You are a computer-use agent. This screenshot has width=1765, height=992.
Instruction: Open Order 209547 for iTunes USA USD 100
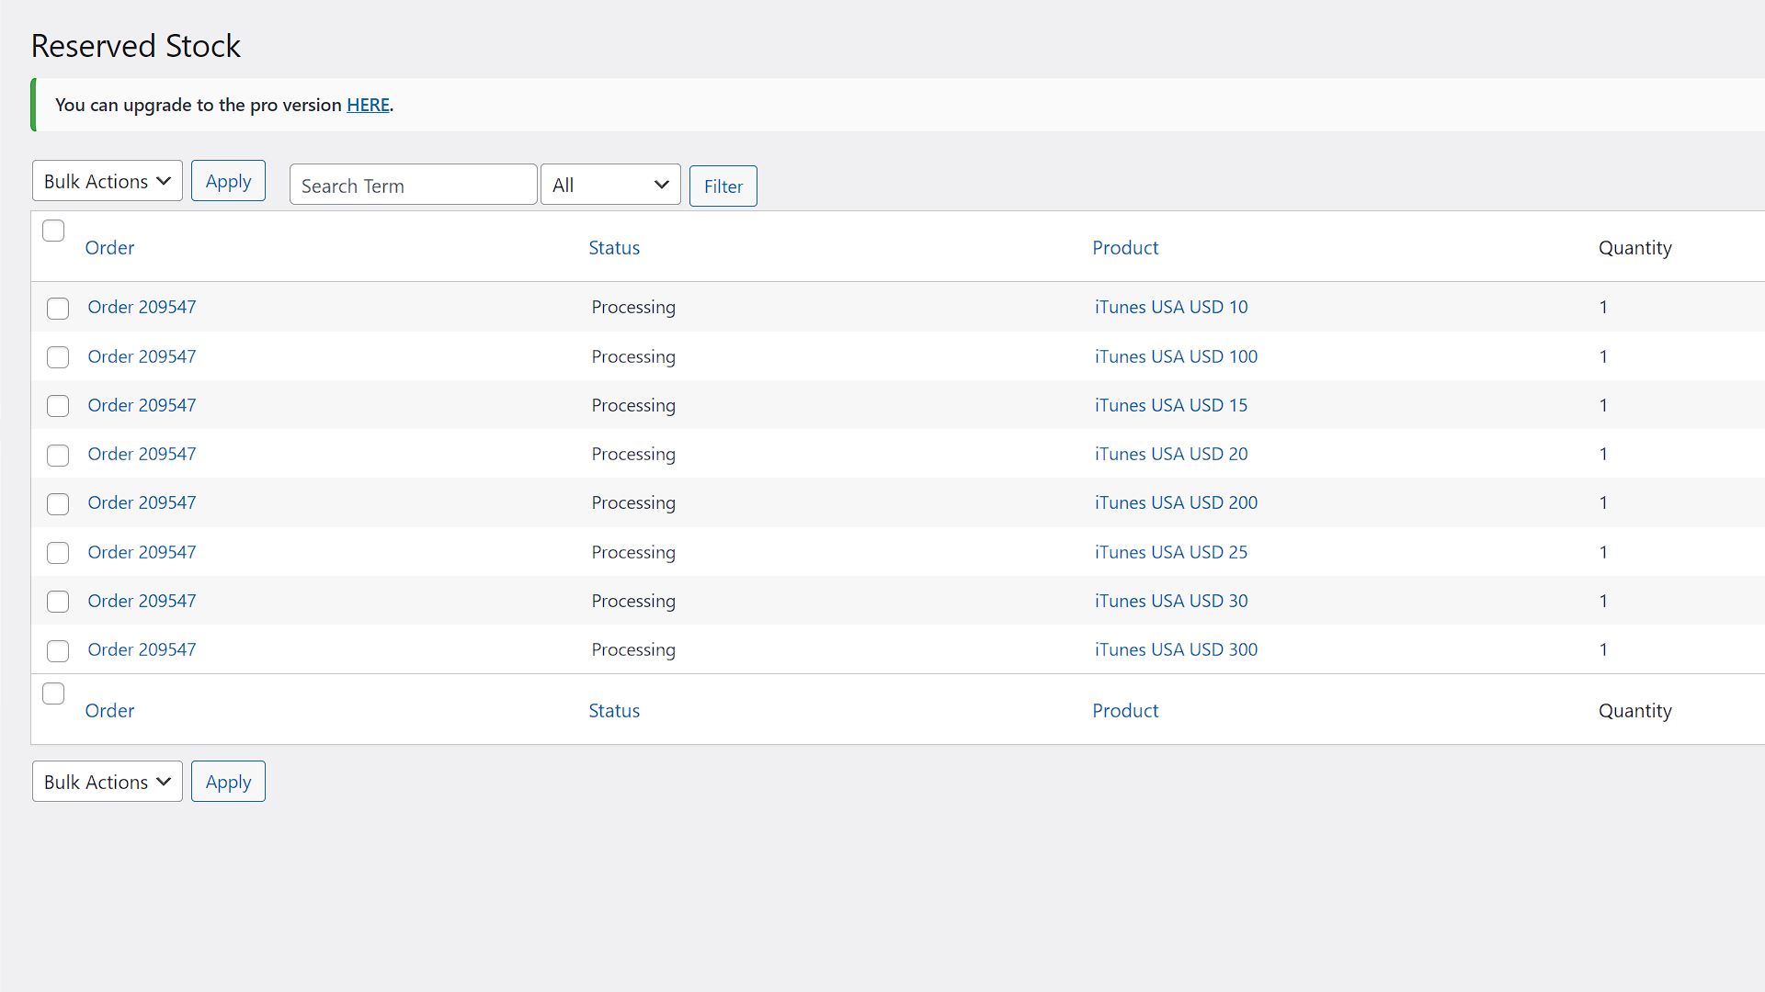coord(142,356)
